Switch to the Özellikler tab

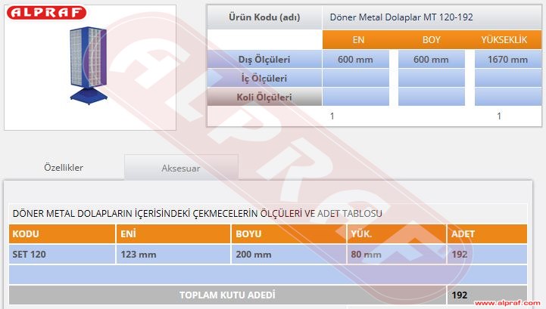tap(64, 168)
